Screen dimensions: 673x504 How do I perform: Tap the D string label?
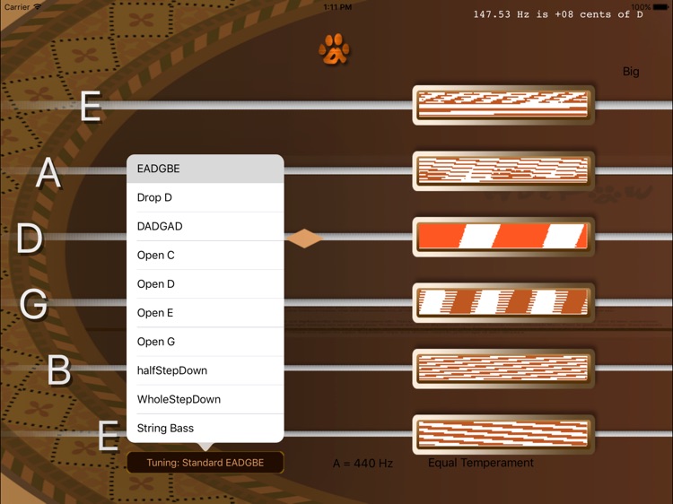click(30, 238)
